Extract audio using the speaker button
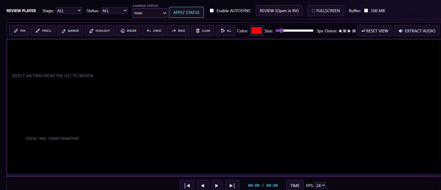 pos(417,31)
